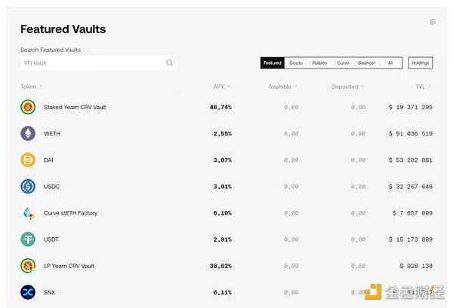Sort by the Deposited column arrow
Viewport: 453px width, 308px height.
pos(362,87)
